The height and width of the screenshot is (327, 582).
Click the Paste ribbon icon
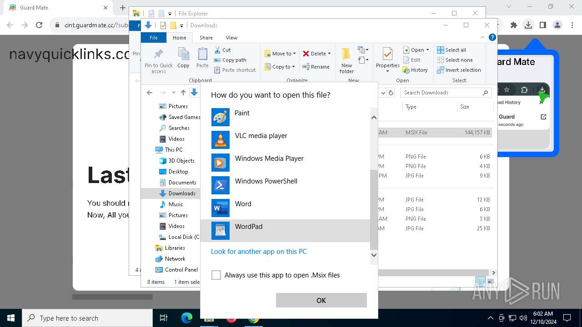[202, 58]
